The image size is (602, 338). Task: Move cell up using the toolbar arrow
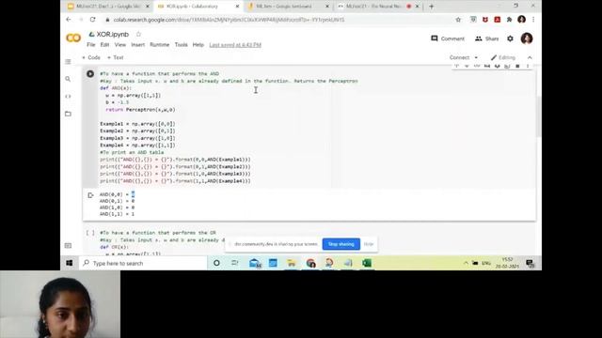tap(457, 67)
